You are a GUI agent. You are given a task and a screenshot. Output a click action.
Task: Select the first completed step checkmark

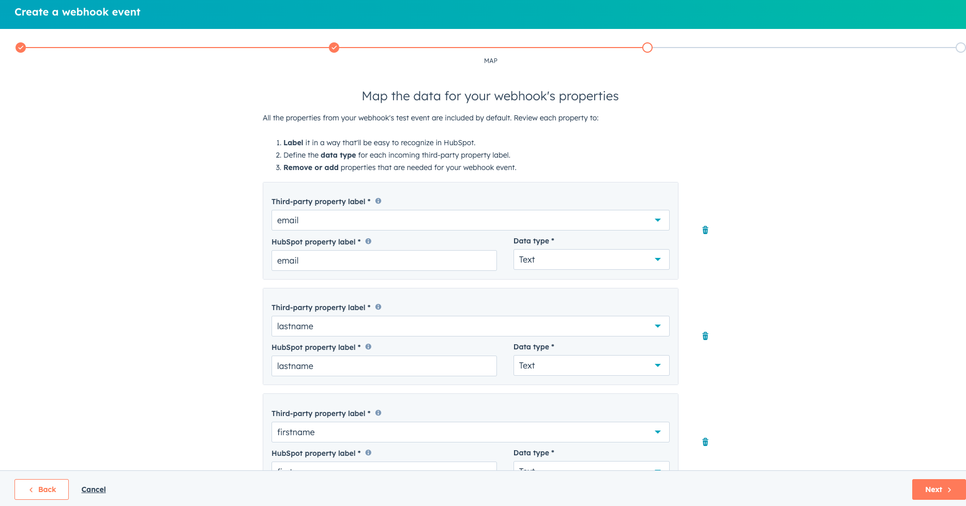coord(21,48)
